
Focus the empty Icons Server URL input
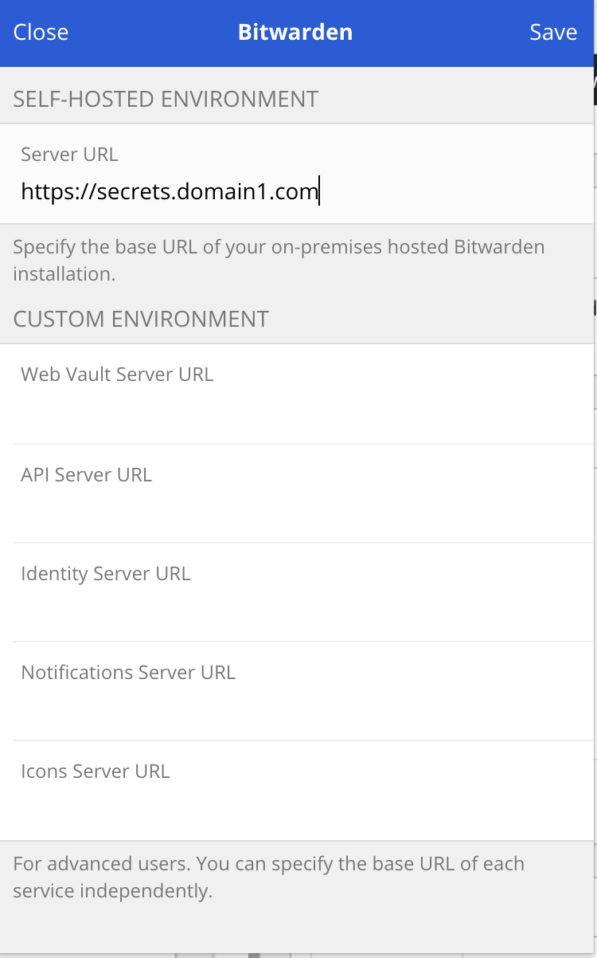point(298,807)
